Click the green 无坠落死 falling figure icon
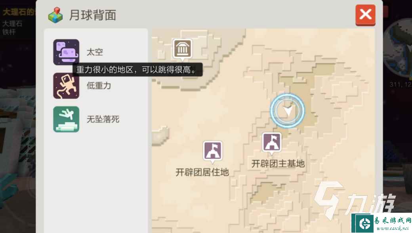Image resolution: width=412 pixels, height=233 pixels. [66, 119]
